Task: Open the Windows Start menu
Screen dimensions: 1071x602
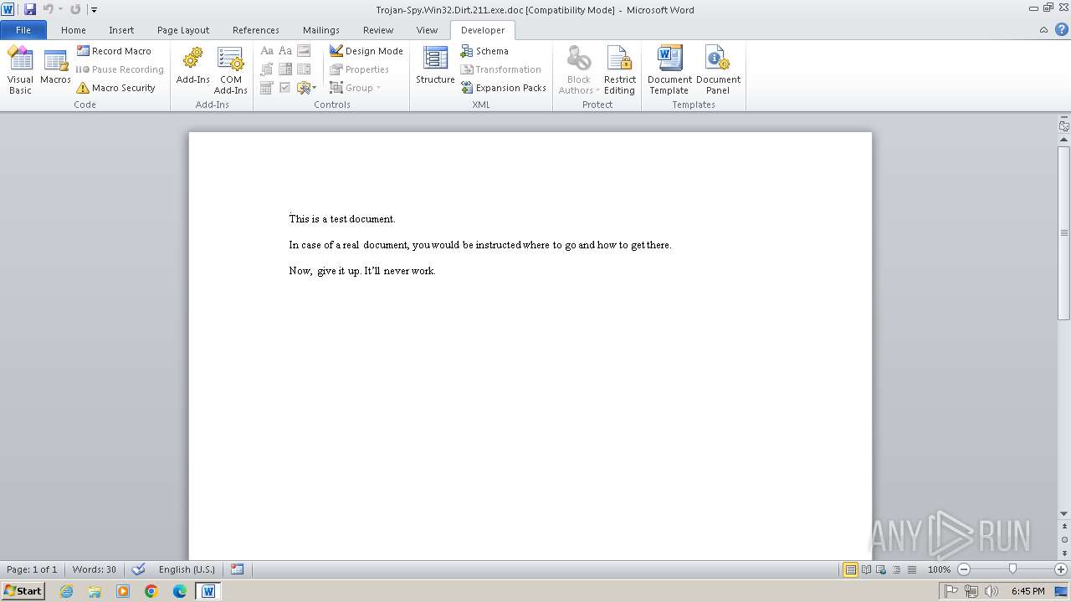Action: click(x=23, y=590)
